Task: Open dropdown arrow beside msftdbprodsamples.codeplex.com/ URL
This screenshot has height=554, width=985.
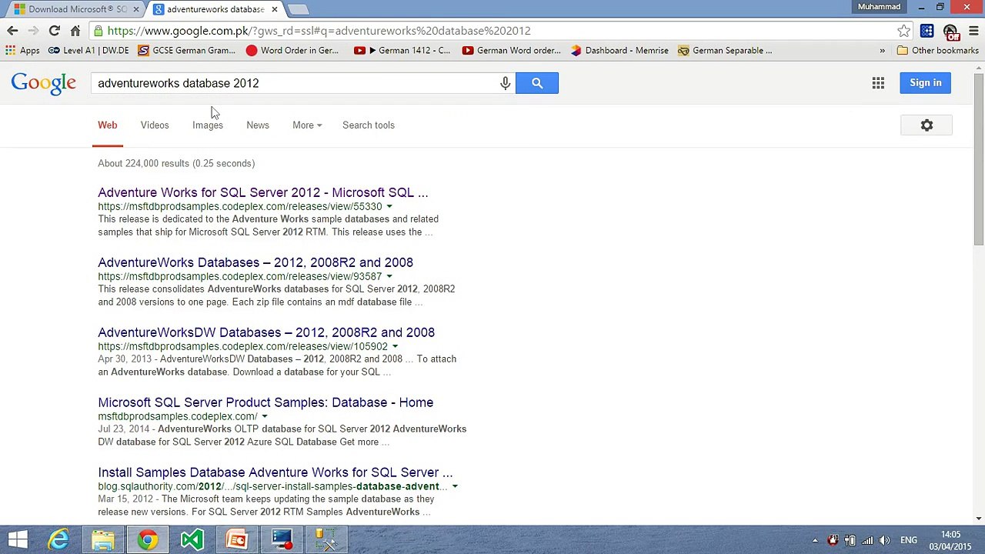Action: click(x=265, y=416)
